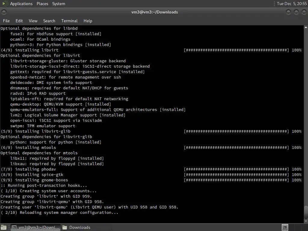Open the Applications menu in the top panel

pyautogui.click(x=21, y=4)
